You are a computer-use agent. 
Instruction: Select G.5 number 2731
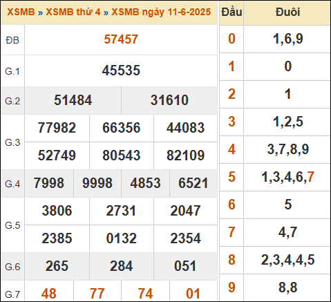pos(121,211)
